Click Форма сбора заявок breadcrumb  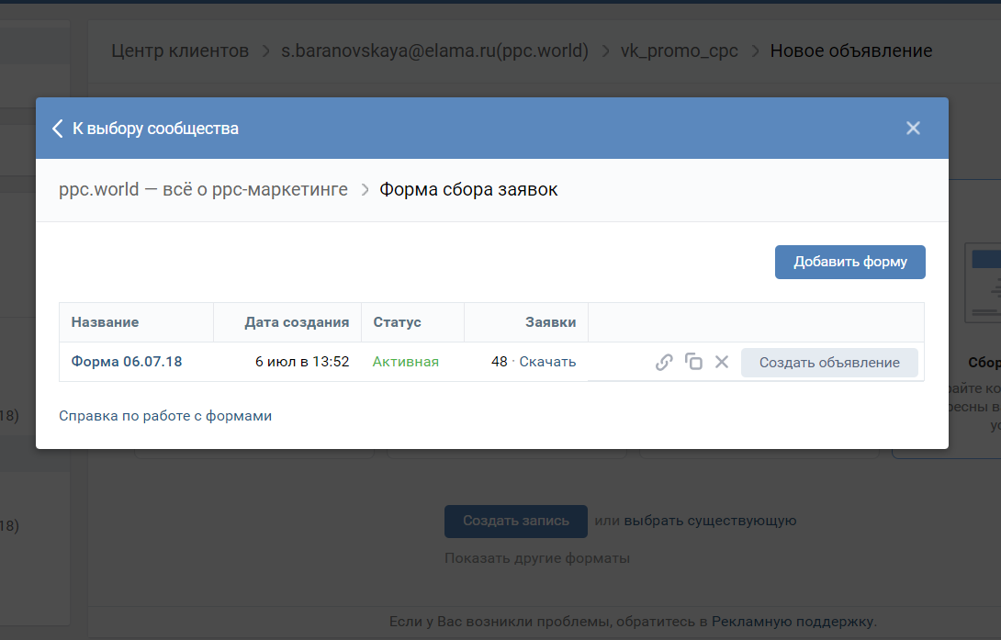pyautogui.click(x=468, y=190)
